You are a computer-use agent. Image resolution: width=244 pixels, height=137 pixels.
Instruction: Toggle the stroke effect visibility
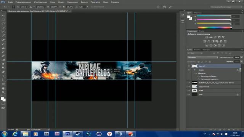click(199, 76)
